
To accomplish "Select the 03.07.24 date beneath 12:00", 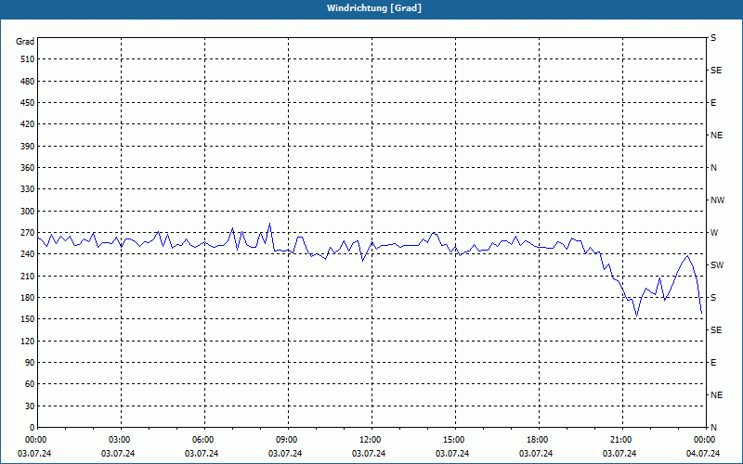I will (x=369, y=454).
